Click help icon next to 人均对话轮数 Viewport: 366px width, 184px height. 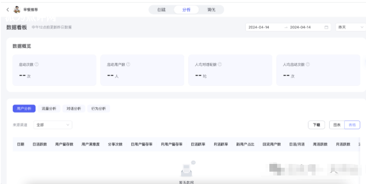coord(220,64)
